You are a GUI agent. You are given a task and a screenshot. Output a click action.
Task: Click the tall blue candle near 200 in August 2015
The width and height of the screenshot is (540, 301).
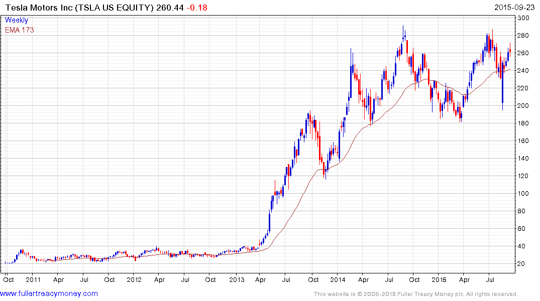(x=502, y=85)
